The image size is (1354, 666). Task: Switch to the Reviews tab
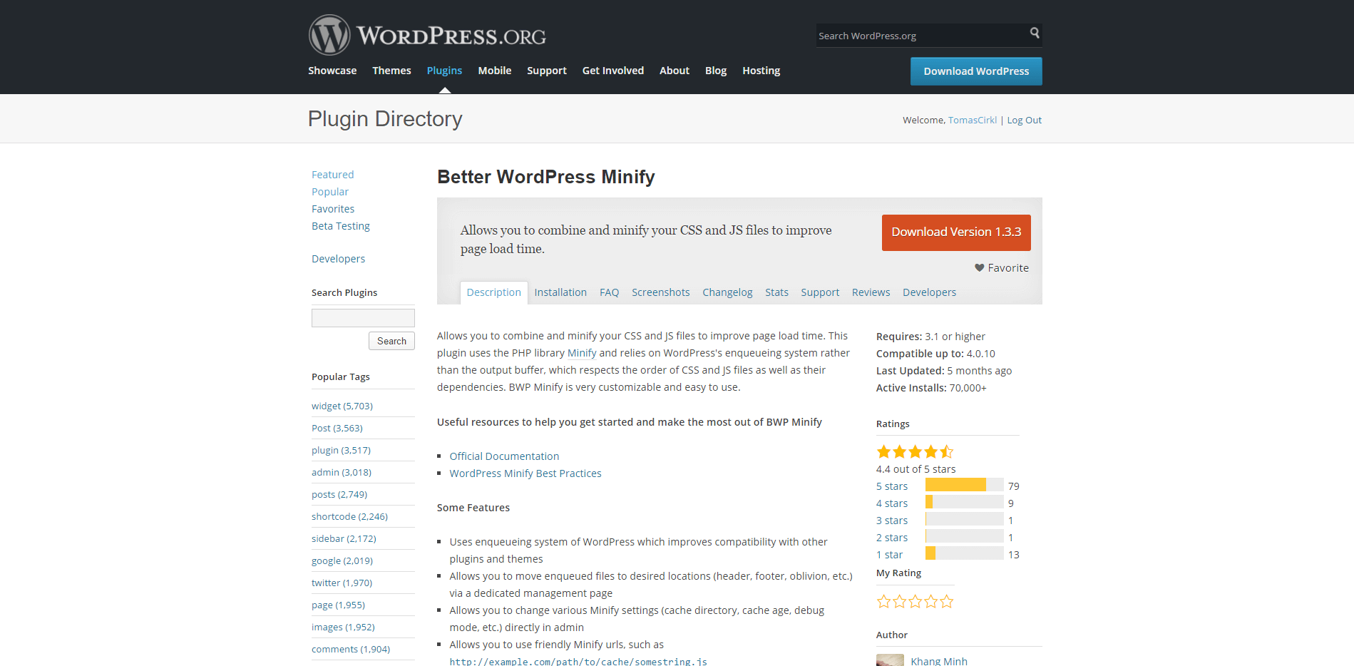pyautogui.click(x=871, y=292)
